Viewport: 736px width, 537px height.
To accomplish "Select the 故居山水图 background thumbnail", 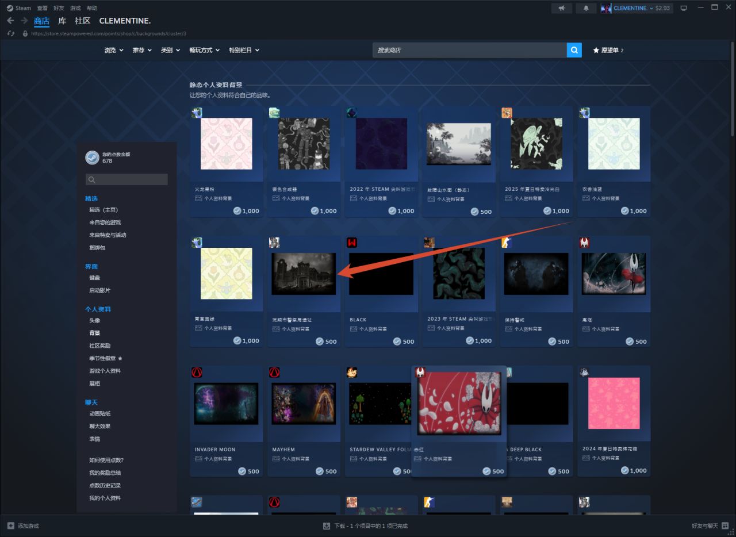I will [459, 144].
